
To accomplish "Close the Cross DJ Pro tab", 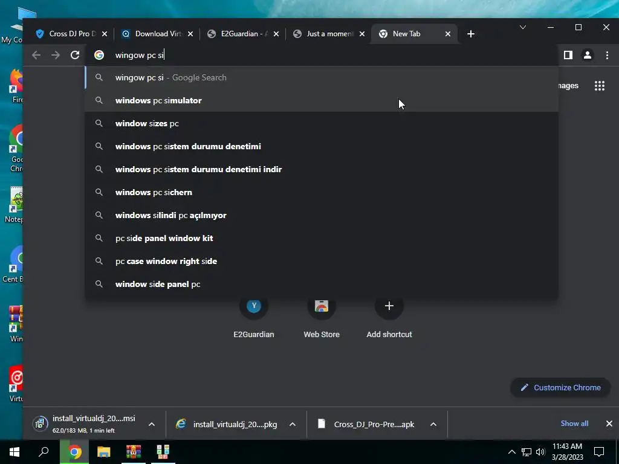I will click(105, 34).
